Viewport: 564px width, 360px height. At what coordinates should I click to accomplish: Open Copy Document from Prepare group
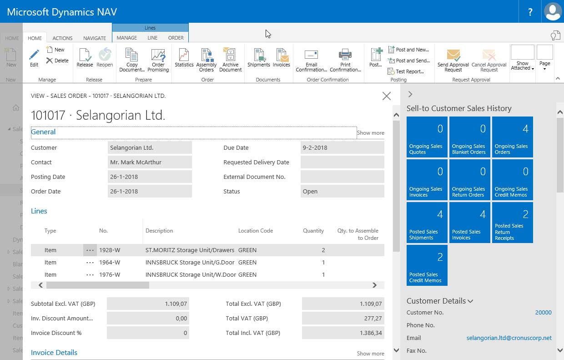132,60
